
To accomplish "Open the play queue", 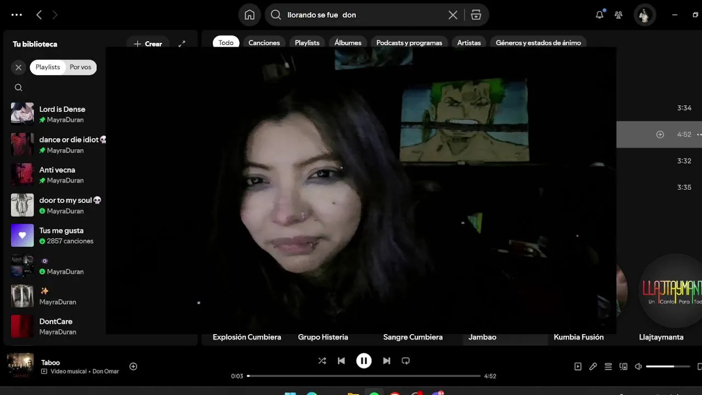I will (608, 366).
